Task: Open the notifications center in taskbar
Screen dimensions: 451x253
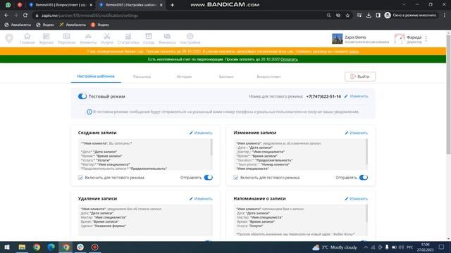Action: (441, 247)
